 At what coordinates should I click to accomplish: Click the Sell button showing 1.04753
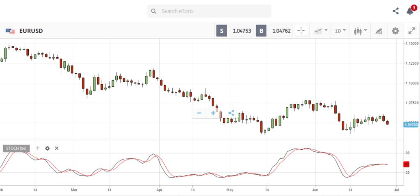[x=235, y=31]
